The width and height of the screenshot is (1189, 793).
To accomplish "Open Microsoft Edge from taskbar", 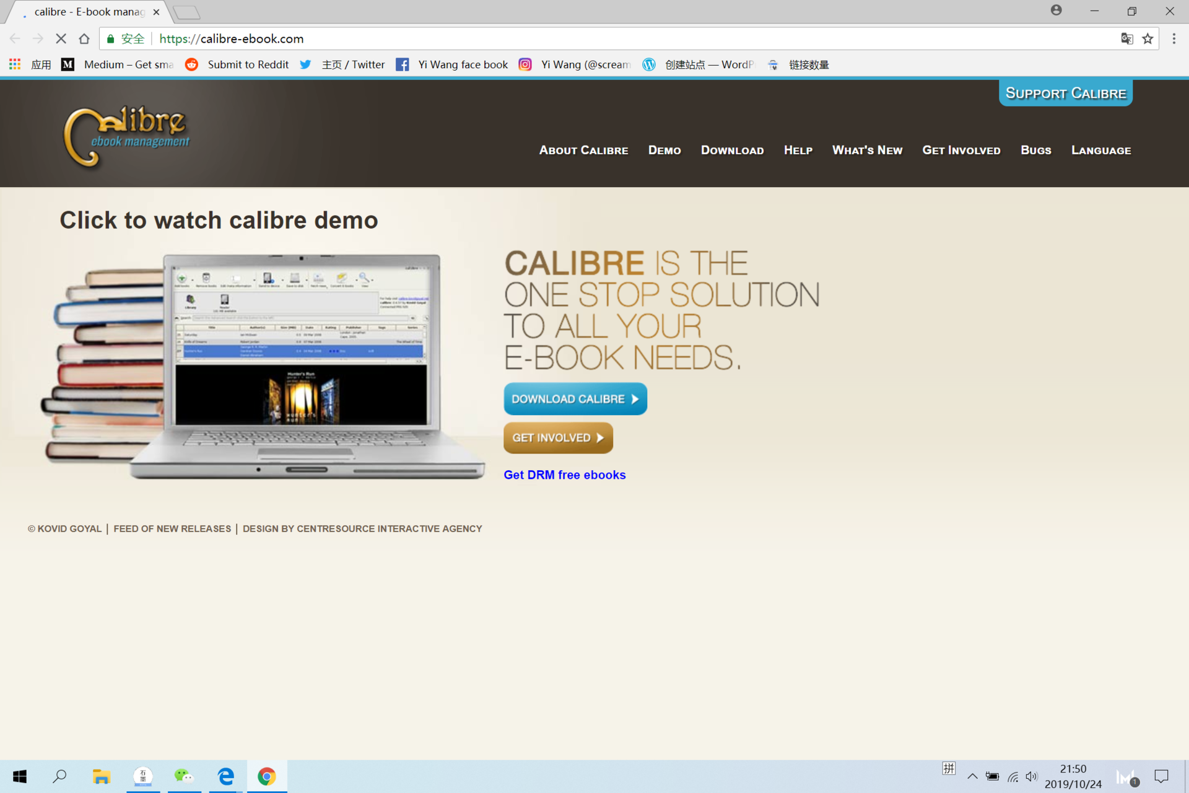I will [x=225, y=776].
